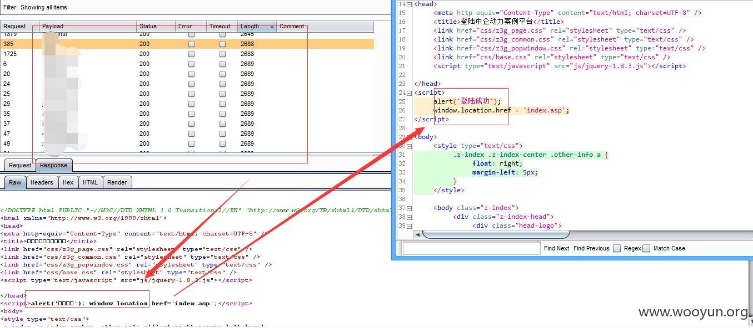Click the Filter: Showing all items bar
This screenshot has height=328, width=753.
pos(195,7)
